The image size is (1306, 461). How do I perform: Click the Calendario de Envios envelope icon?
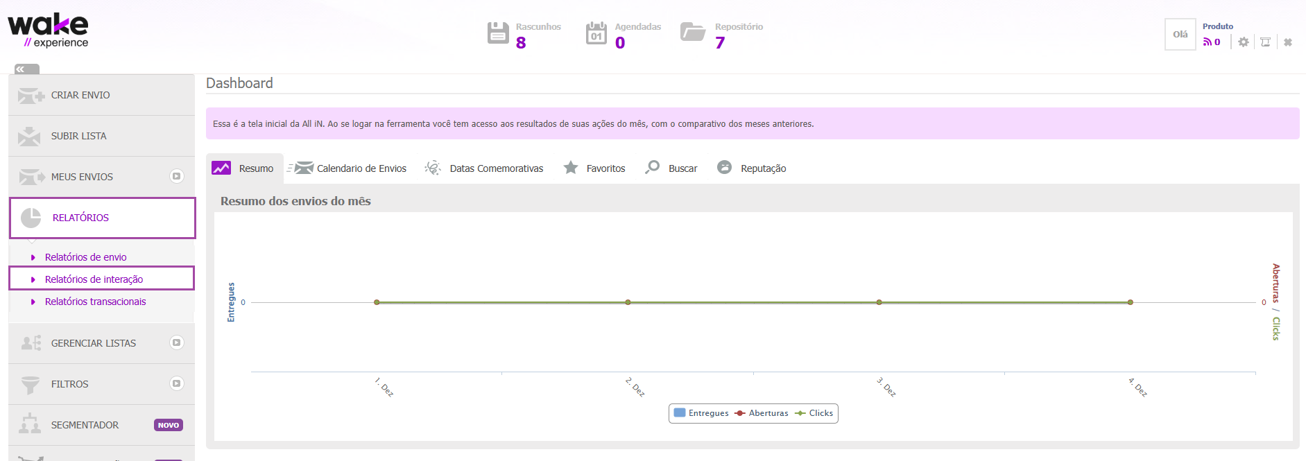point(300,168)
